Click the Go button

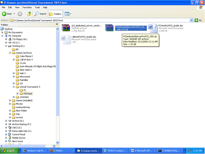coord(198,20)
